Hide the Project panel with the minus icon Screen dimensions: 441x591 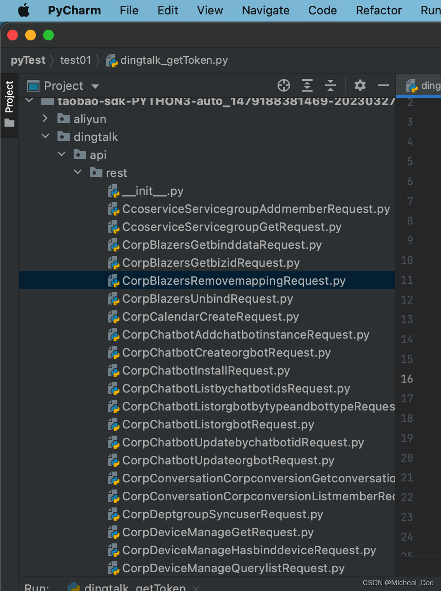pos(384,85)
